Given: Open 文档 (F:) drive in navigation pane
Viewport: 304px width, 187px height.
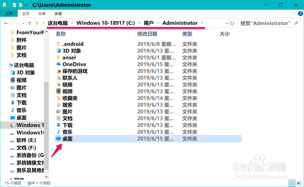Looking at the screenshot, I should click(x=26, y=148).
